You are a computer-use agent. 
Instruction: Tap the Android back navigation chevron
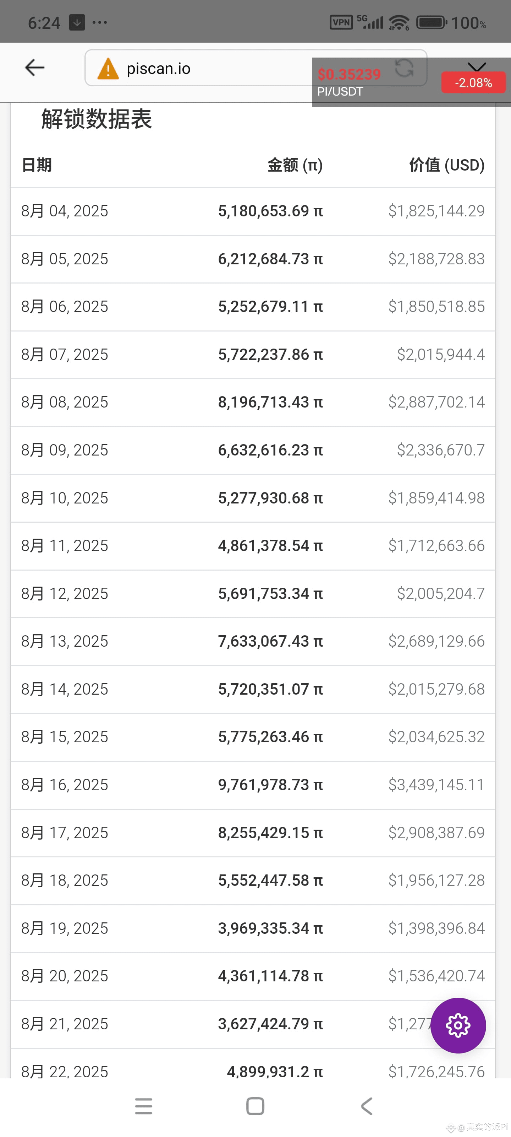(367, 1106)
